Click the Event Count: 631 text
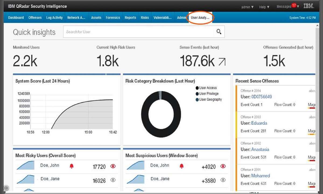This screenshot has width=323, height=194. pos(253,183)
